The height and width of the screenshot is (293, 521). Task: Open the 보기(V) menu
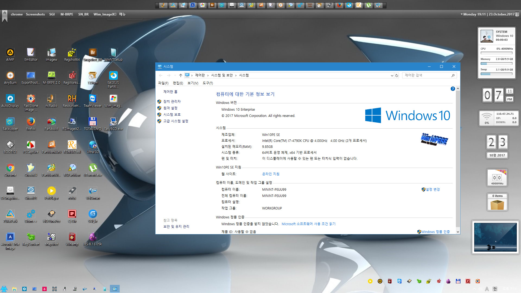click(x=193, y=83)
